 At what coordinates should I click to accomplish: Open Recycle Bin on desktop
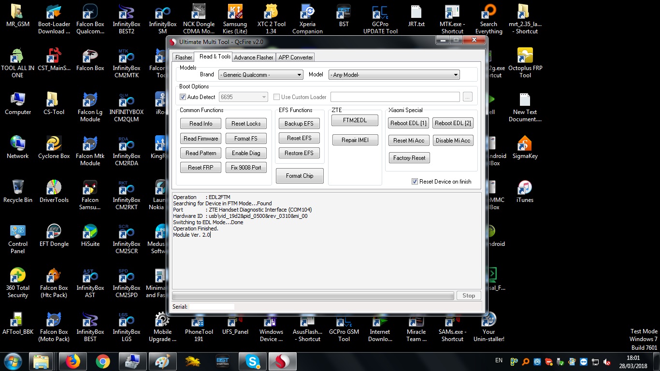pos(18,191)
